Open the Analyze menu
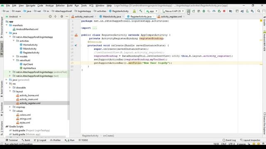Image resolution: width=266 pixels, height=149 pixels. [49, 5]
